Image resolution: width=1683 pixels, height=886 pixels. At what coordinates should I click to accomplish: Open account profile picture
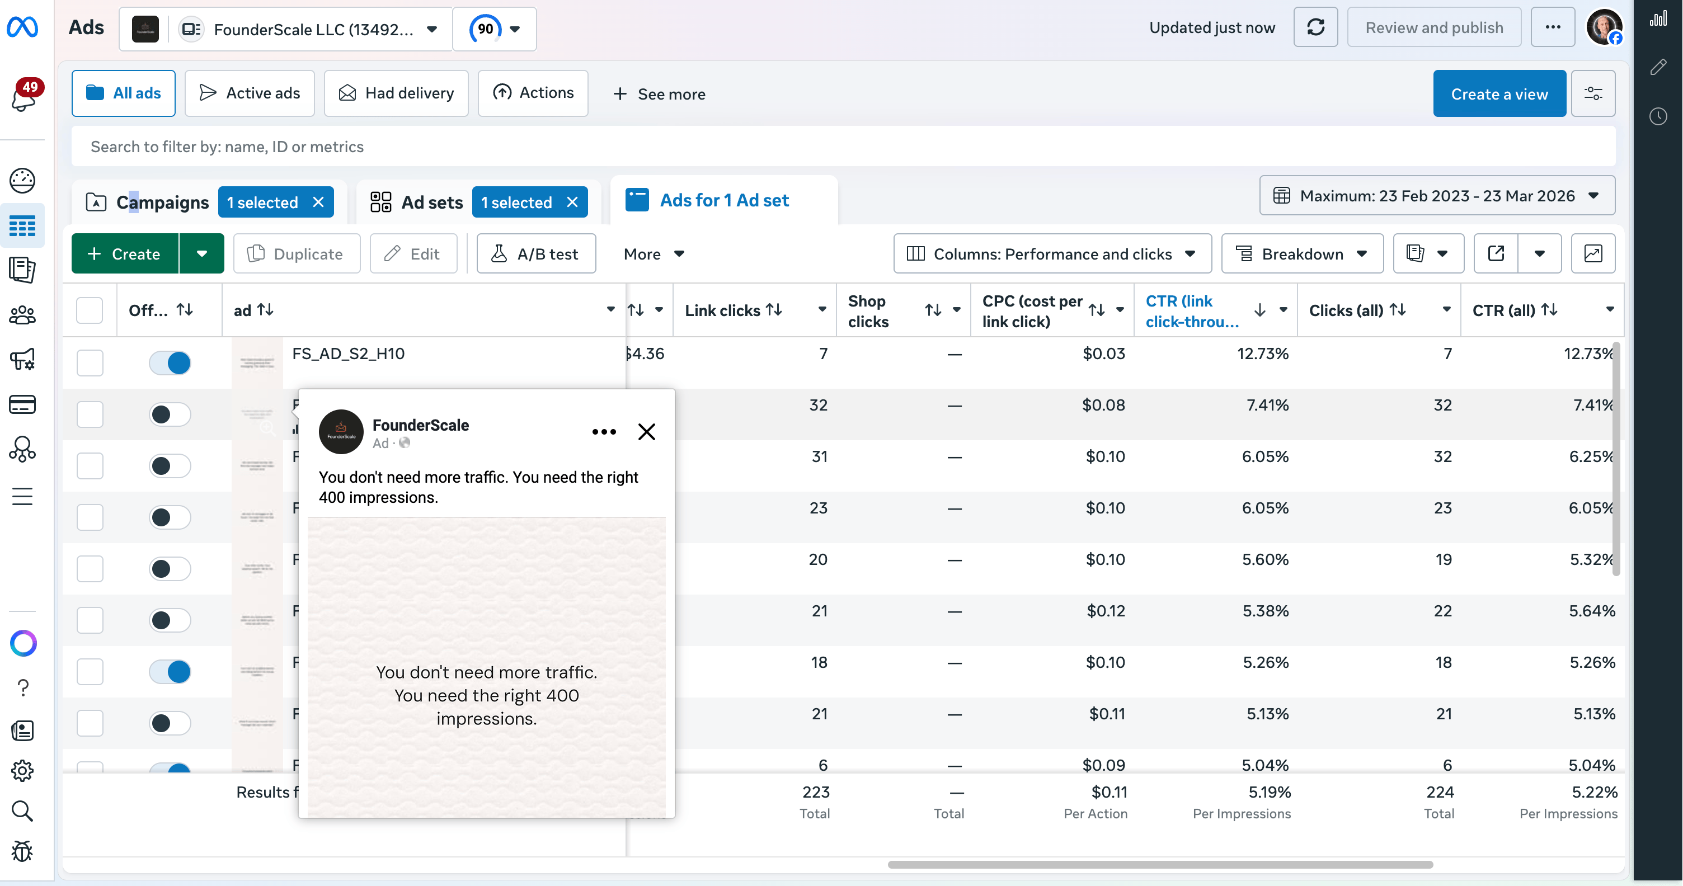click(x=1605, y=27)
